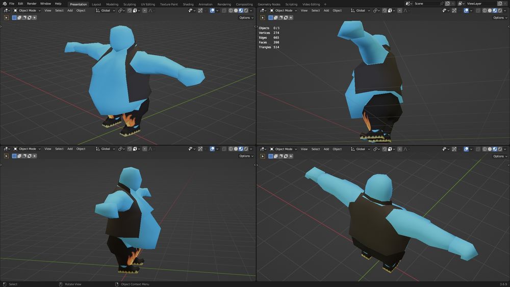510x287 pixels.
Task: Switch to the Geometry Nodes workspace tab
Action: tap(269, 5)
